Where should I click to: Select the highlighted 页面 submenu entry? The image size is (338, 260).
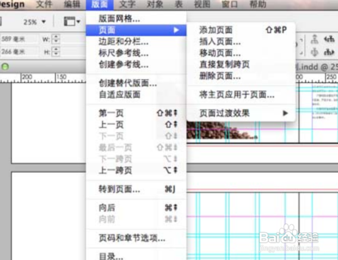[136, 30]
